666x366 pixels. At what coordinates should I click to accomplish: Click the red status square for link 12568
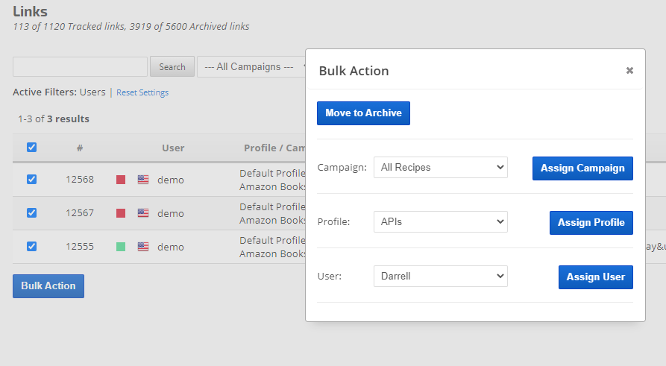click(x=121, y=180)
